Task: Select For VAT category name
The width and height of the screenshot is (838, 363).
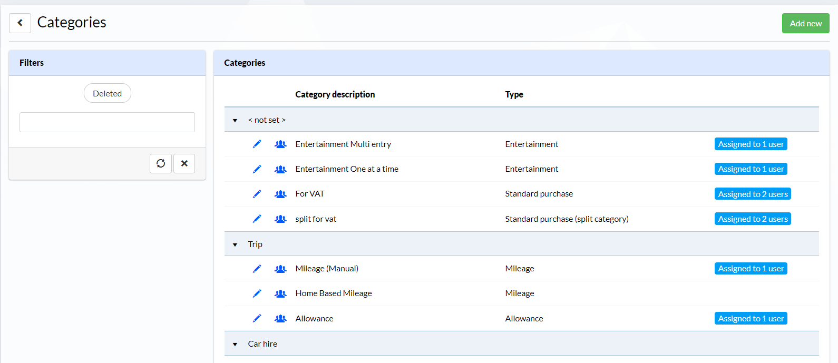Action: coord(310,194)
